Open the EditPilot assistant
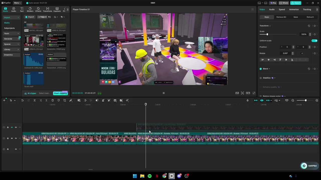 (x=309, y=166)
